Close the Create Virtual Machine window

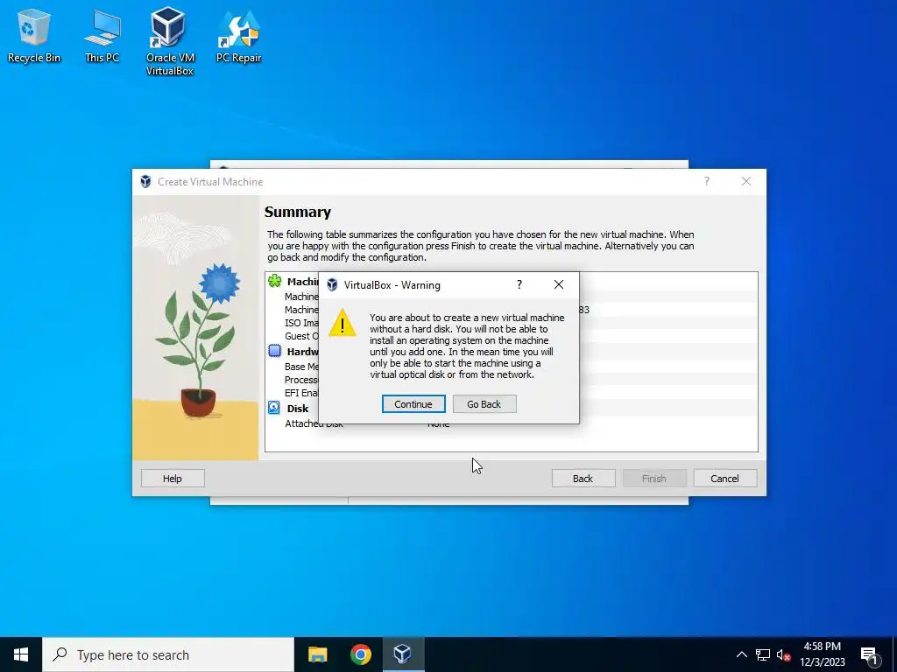click(746, 181)
